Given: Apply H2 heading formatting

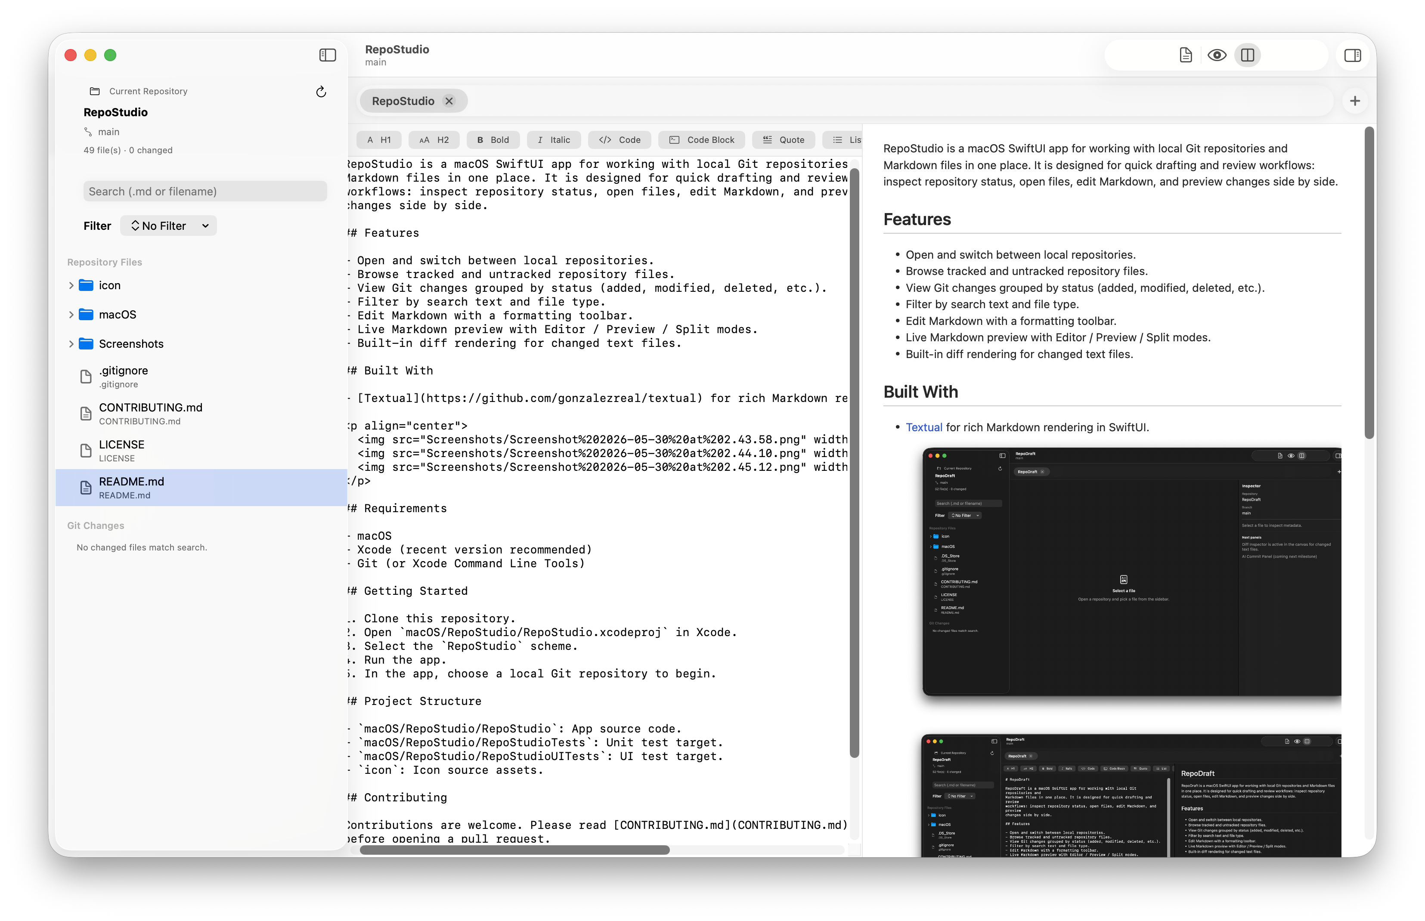Looking at the screenshot, I should point(434,140).
